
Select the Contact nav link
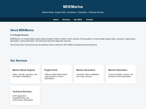(x=89, y=20)
